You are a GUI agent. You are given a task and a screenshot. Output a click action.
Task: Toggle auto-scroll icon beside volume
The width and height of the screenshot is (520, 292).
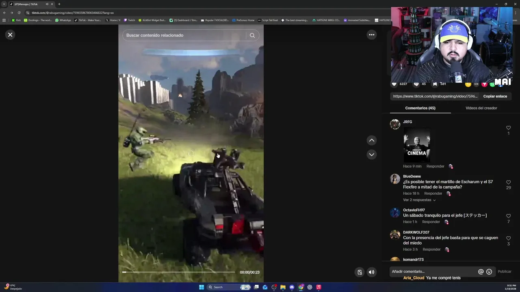[x=360, y=272]
